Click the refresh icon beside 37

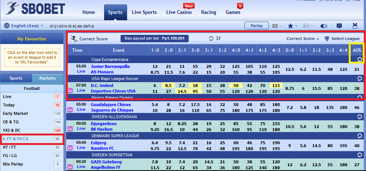pyautogui.click(x=211, y=39)
